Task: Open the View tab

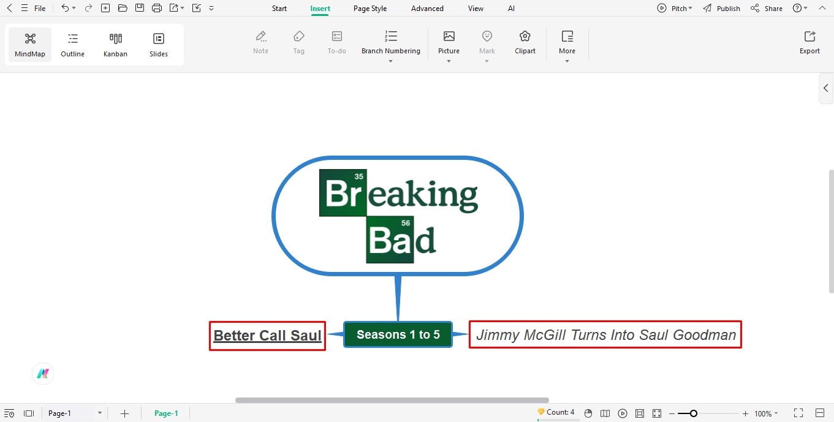Action: click(x=476, y=9)
